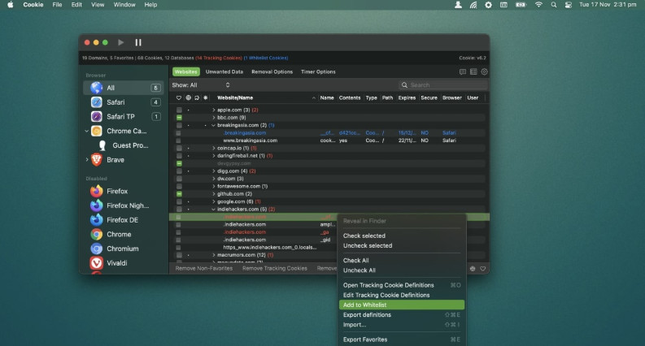Image resolution: width=645 pixels, height=346 pixels.
Task: Open the list layout icon
Action: pyautogui.click(x=473, y=72)
